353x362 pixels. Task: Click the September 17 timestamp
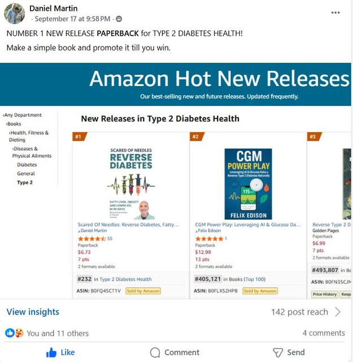(72, 19)
